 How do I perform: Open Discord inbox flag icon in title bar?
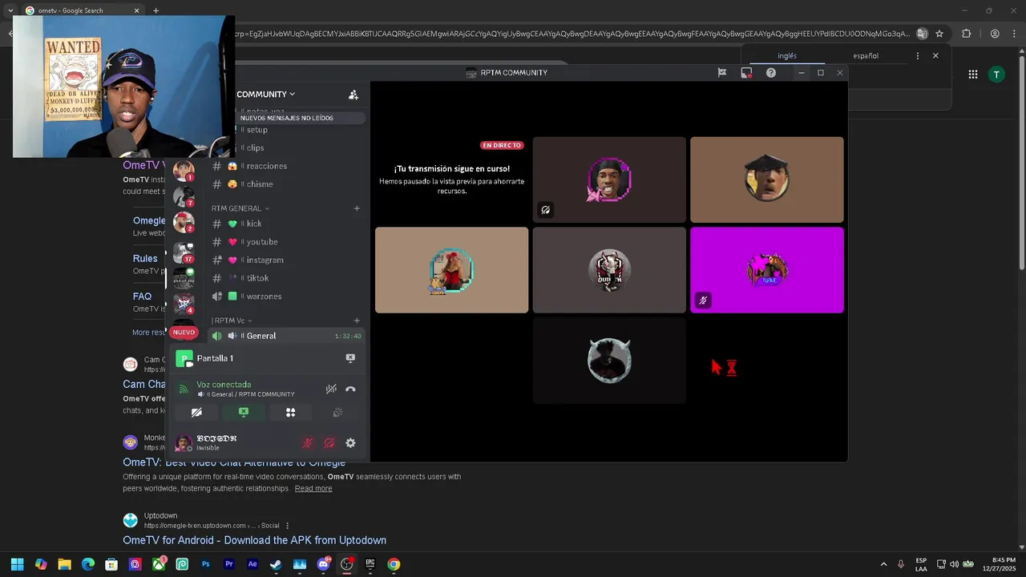coord(721,72)
